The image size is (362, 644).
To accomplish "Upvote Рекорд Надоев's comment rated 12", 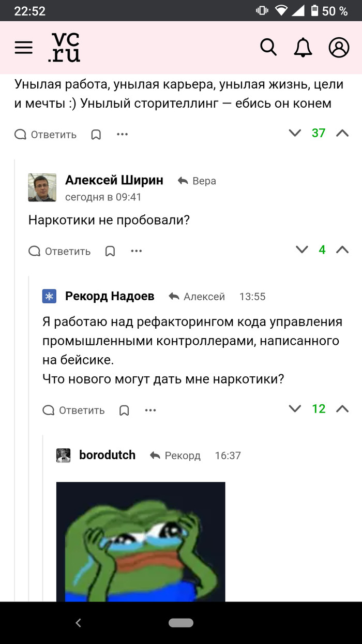I will point(342,408).
